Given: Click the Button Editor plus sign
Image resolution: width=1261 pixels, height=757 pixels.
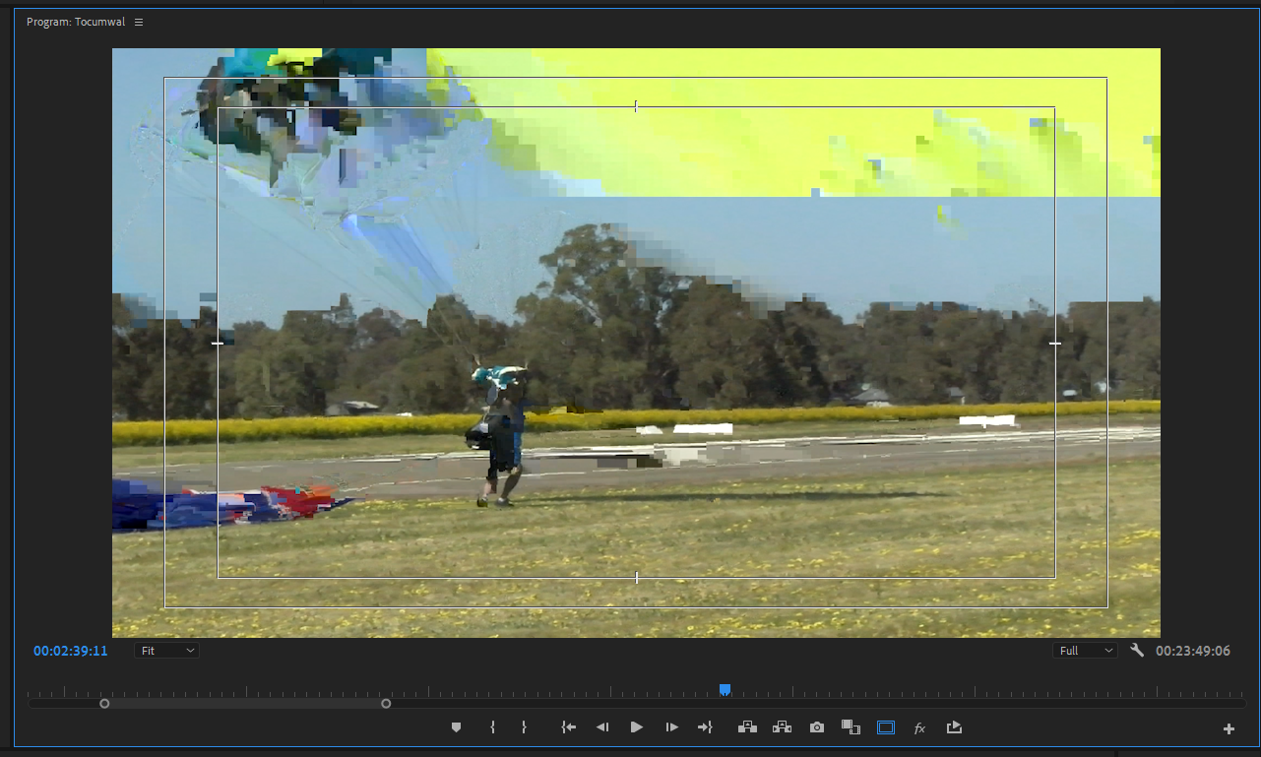Looking at the screenshot, I should pos(1228,726).
